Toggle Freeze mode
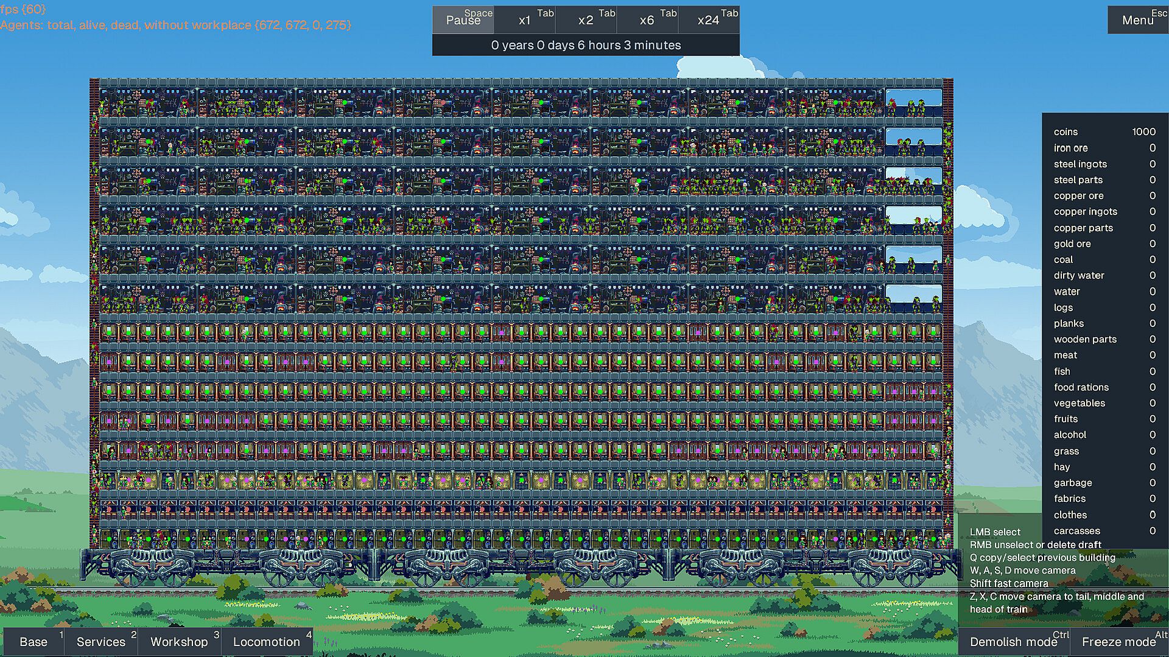 point(1120,642)
